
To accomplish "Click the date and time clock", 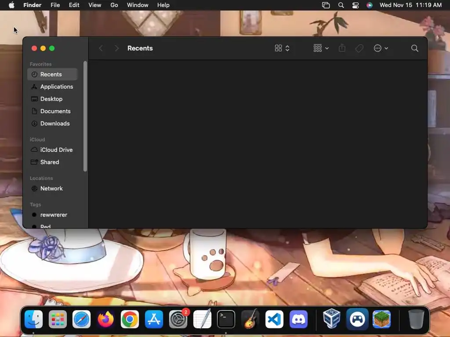I will point(410,5).
